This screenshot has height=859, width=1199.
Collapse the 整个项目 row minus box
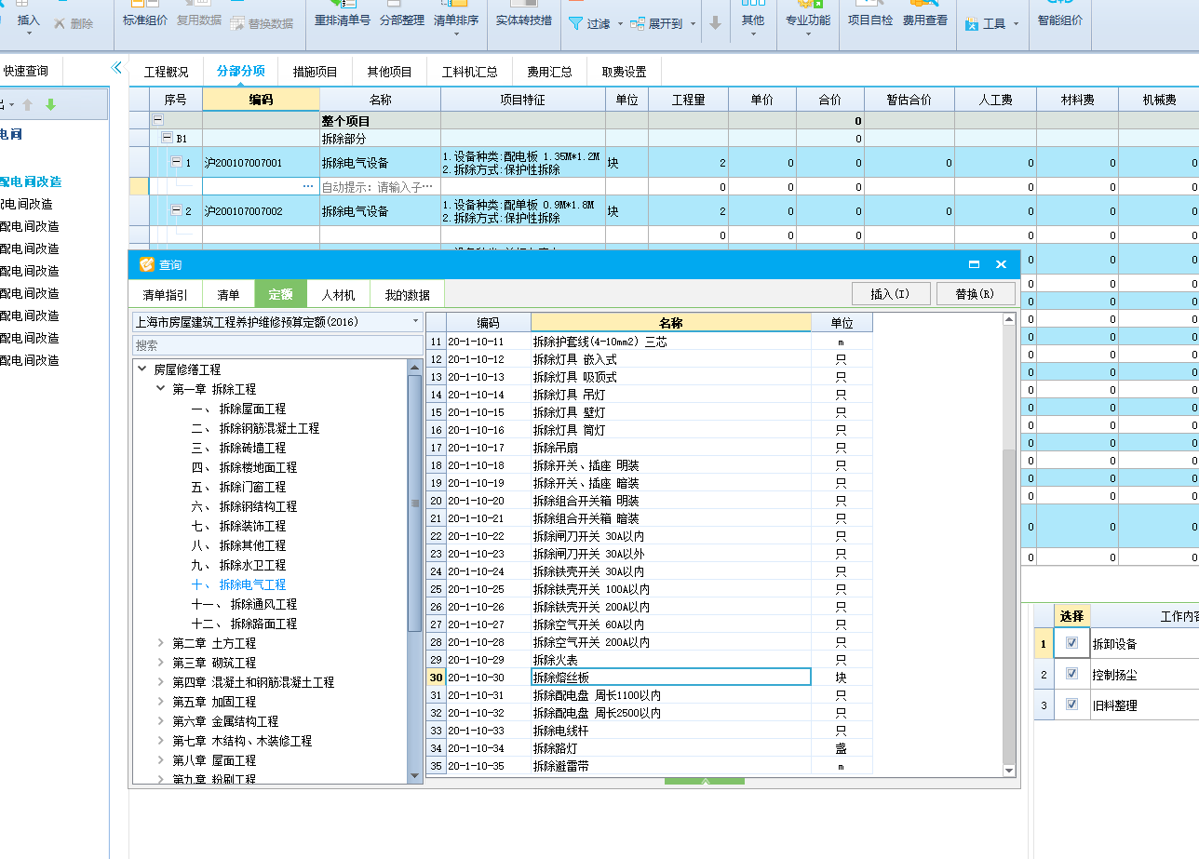[x=157, y=120]
